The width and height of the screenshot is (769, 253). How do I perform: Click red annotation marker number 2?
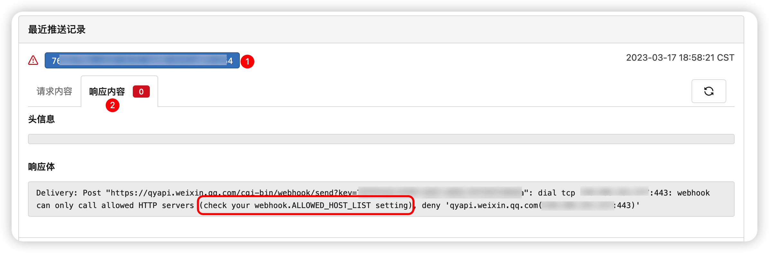coord(113,105)
